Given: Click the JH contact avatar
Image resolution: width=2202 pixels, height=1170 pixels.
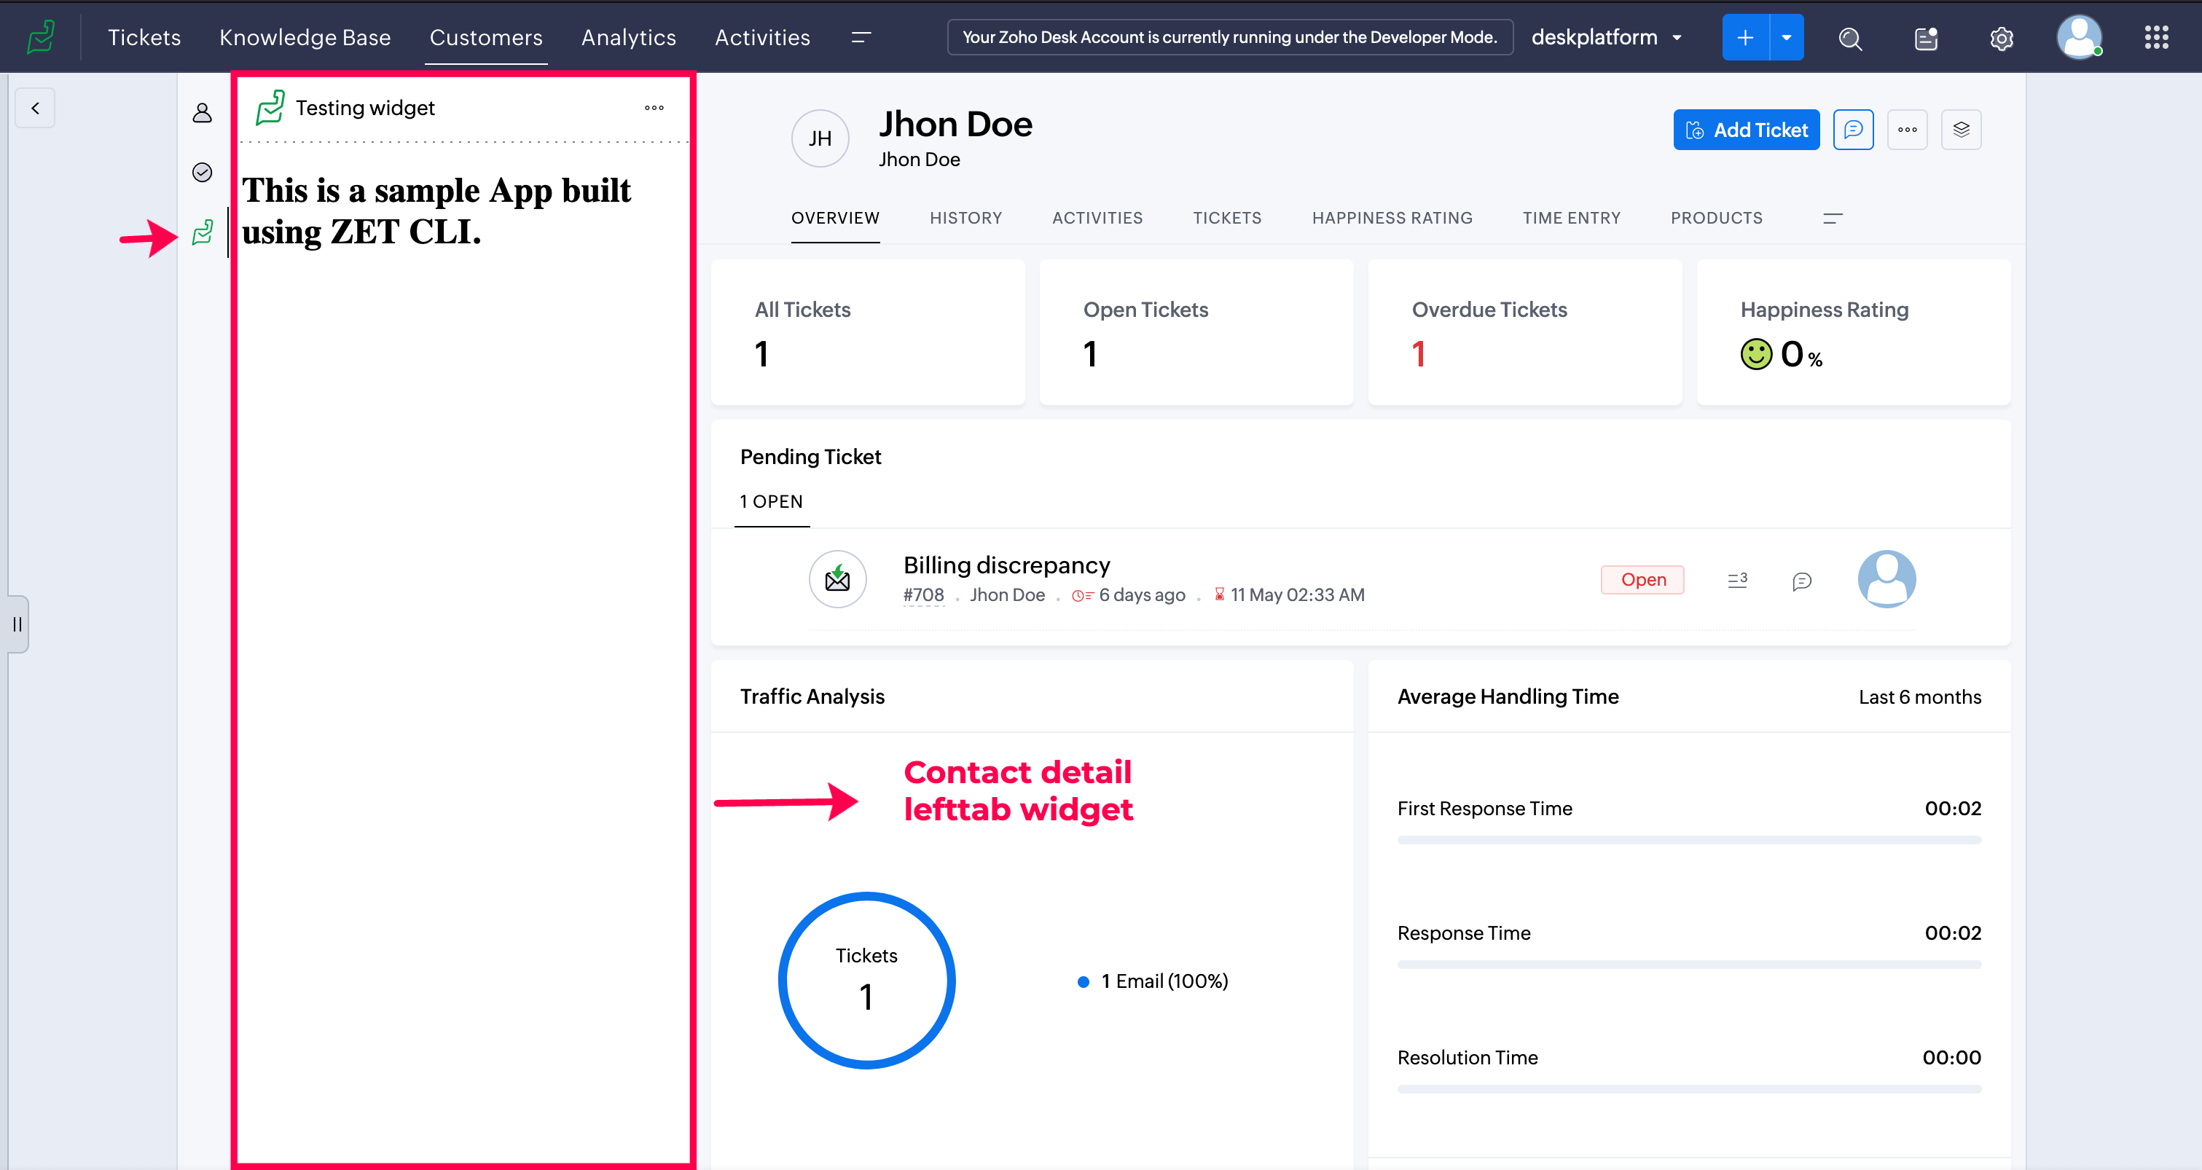Looking at the screenshot, I should [x=820, y=138].
